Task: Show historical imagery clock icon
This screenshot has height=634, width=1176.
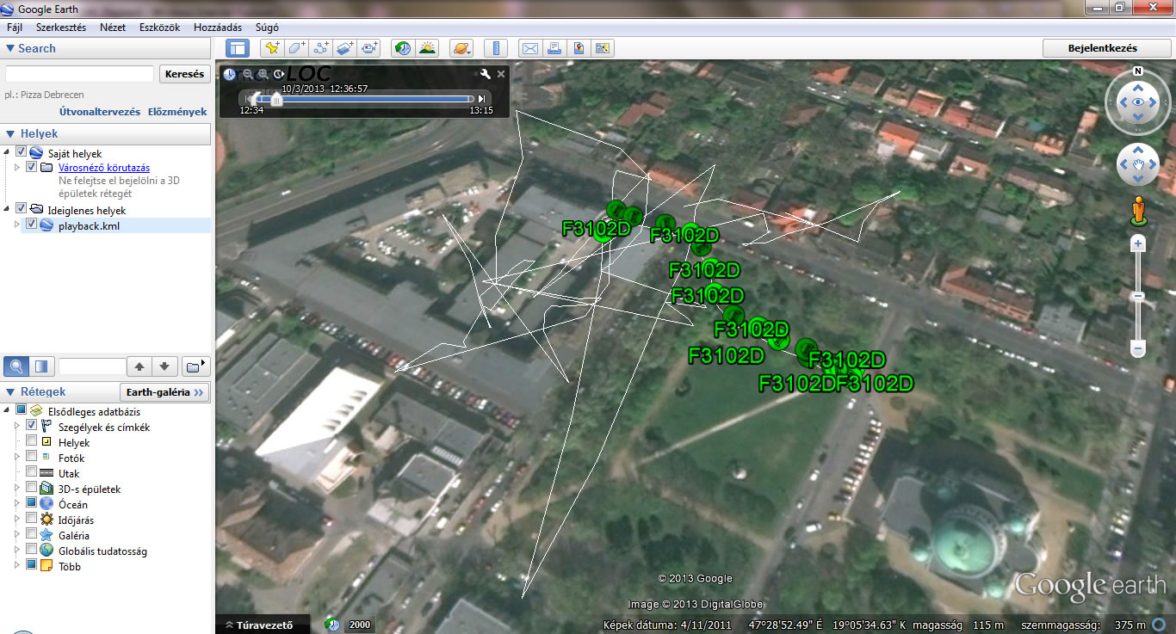Action: click(x=402, y=48)
